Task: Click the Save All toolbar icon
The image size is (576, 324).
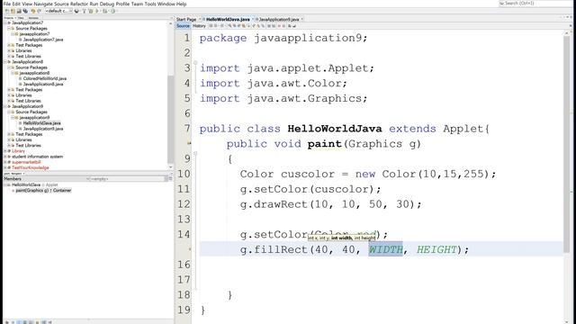Action: click(25, 11)
